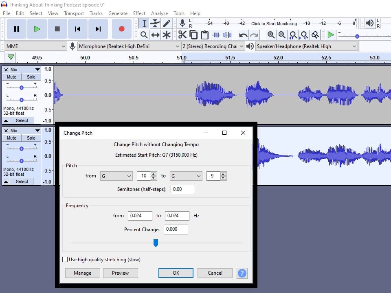Open the Stereo Recording Channels dropdown
This screenshot has width=391, height=293.
coord(213,46)
